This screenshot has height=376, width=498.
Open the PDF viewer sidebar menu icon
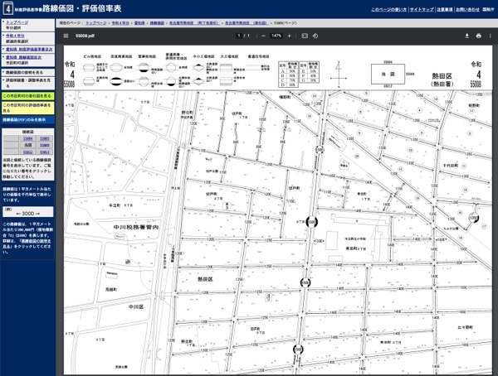[x=66, y=36]
